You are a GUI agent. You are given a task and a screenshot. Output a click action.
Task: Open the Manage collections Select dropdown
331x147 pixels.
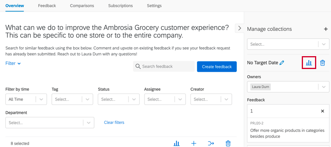coord(288,44)
